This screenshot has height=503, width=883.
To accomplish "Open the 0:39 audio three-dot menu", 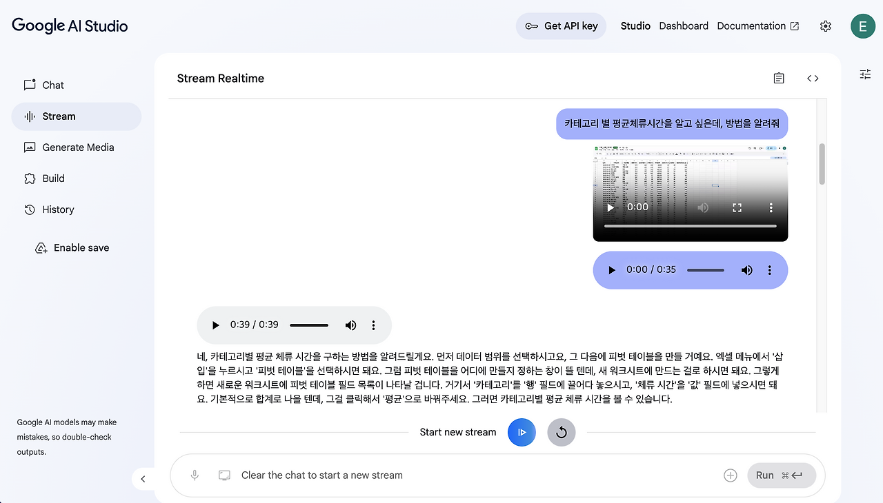I will click(373, 325).
